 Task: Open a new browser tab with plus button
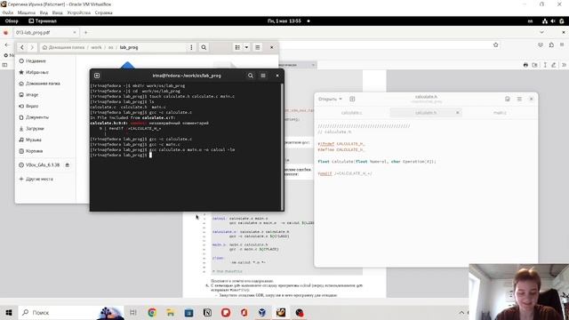[86, 33]
